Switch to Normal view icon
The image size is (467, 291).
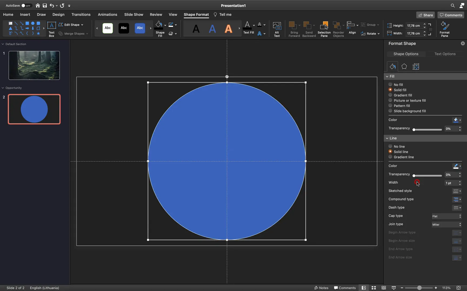pyautogui.click(x=364, y=288)
